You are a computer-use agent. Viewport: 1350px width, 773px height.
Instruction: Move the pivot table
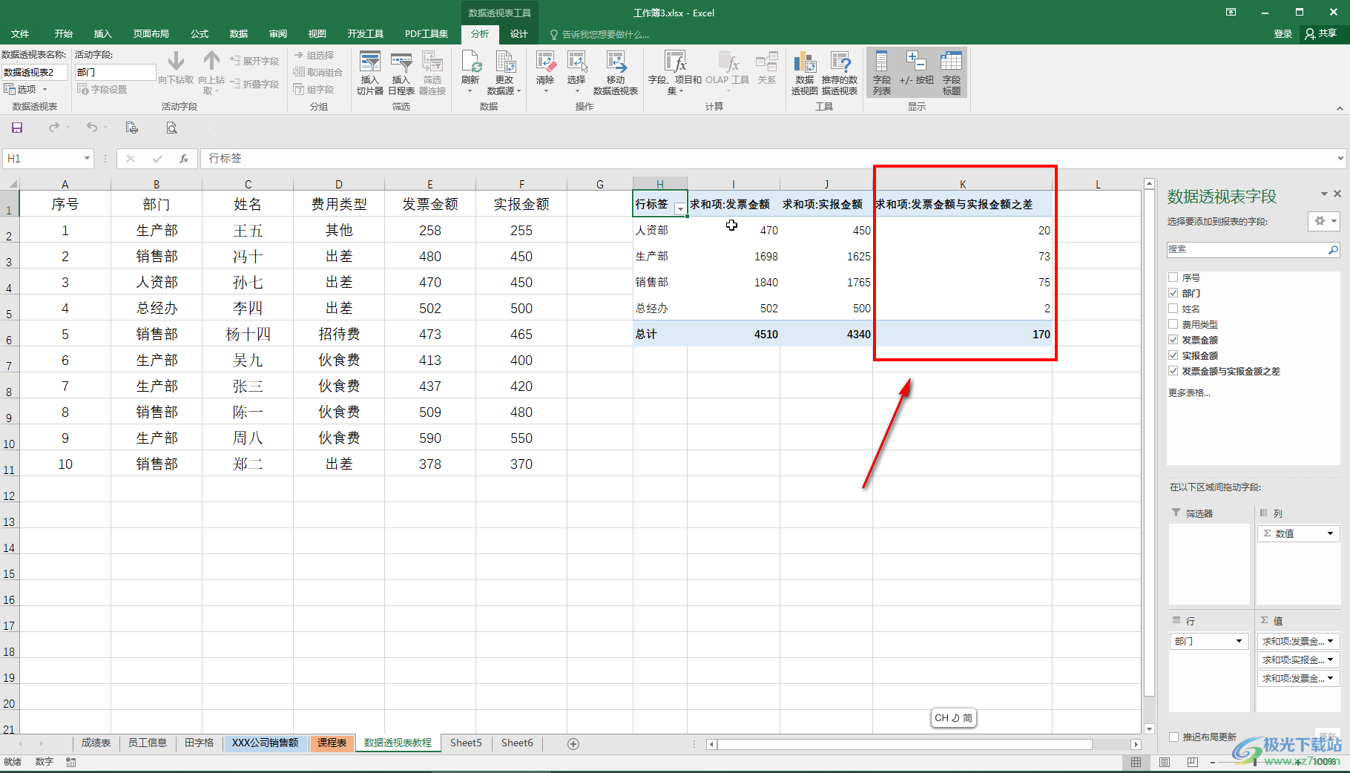[616, 73]
